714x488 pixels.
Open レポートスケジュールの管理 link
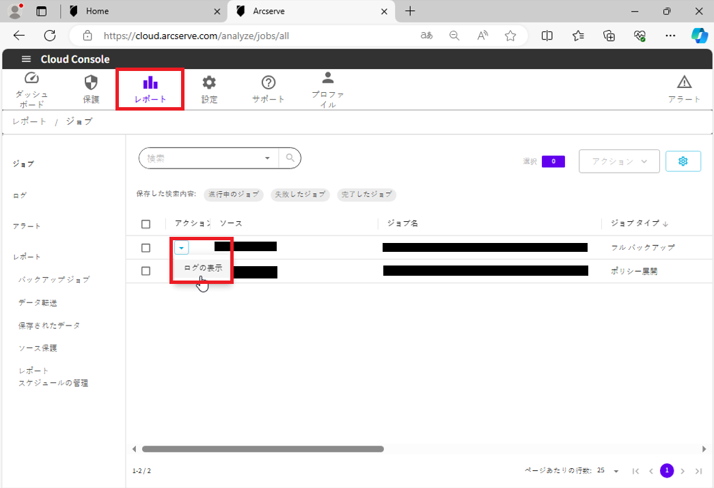click(53, 377)
